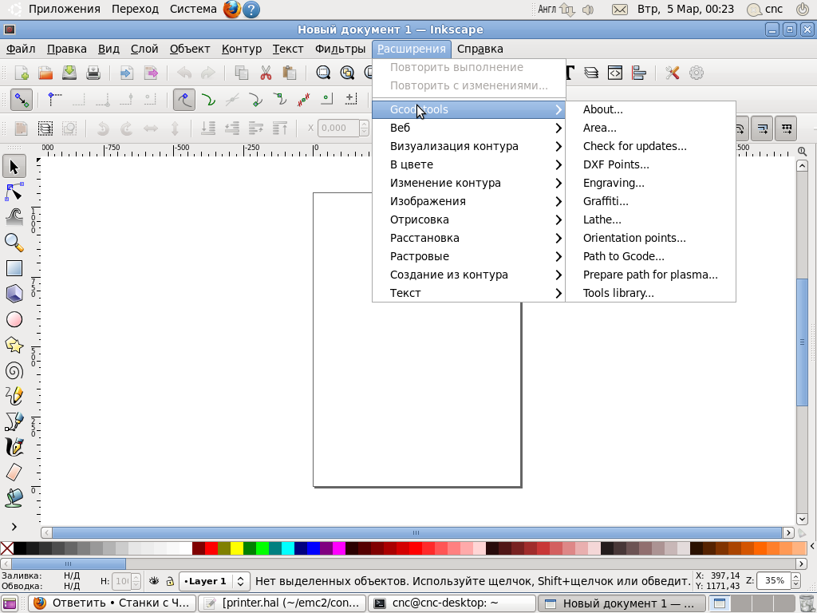The image size is (817, 613).
Task: Select the Spiral tool
Action: click(14, 370)
